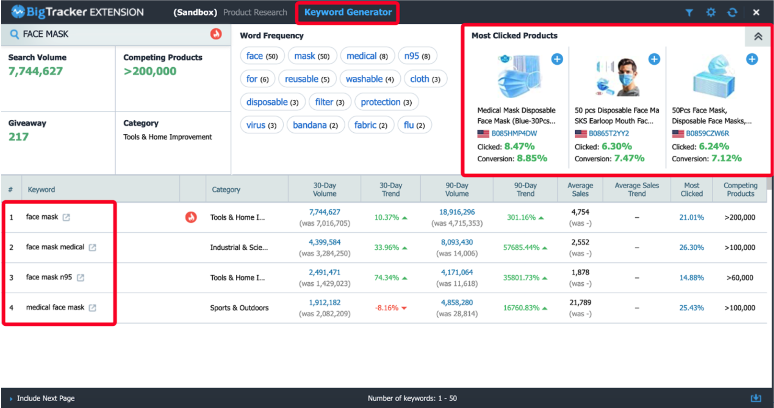Click the 'filter (3)' word tag
The width and height of the screenshot is (774, 408).
click(x=330, y=102)
